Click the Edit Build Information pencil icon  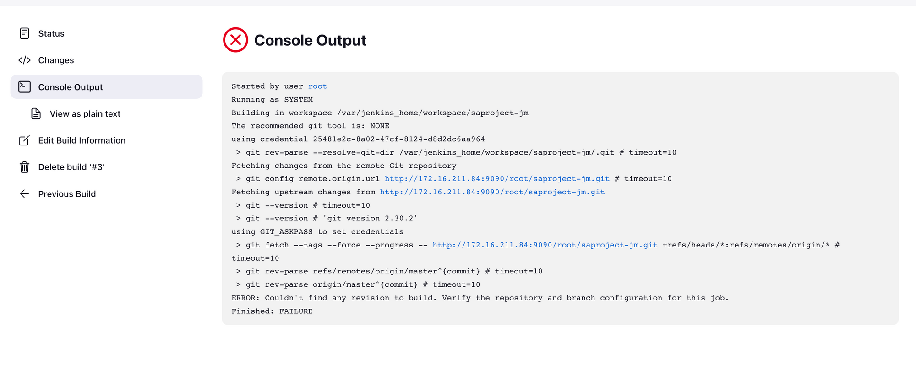coord(25,140)
